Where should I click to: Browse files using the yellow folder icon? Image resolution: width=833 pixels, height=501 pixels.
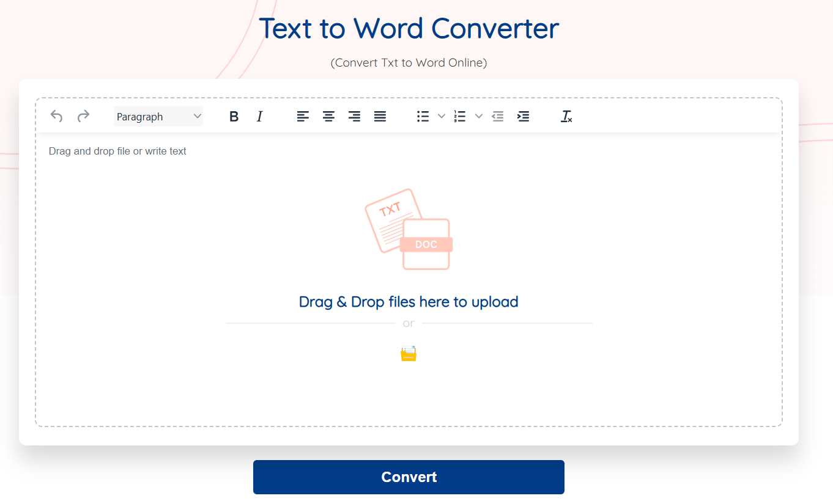coord(409,354)
